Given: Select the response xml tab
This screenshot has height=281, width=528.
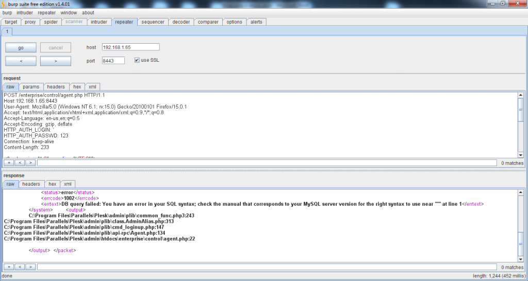Looking at the screenshot, I should 68,184.
